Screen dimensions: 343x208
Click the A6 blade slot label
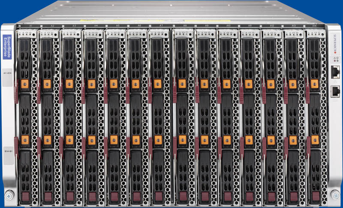click(139, 26)
